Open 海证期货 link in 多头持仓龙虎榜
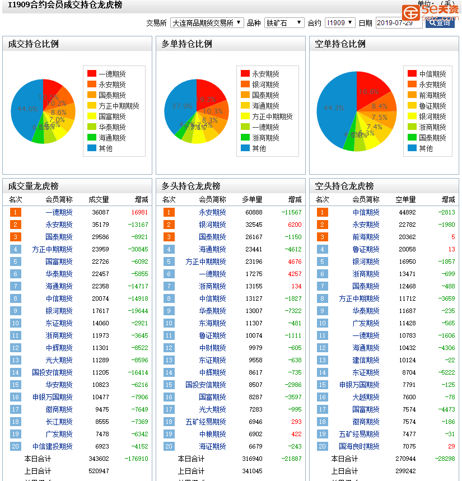Screen dimensions: 462x481 [212, 446]
